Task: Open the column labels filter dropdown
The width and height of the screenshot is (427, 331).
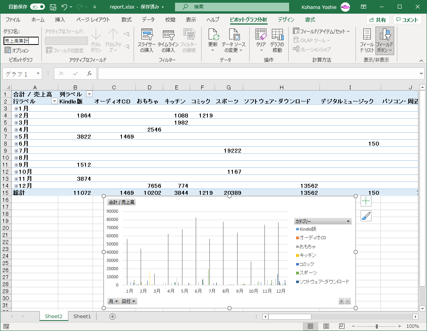Action: [89, 94]
